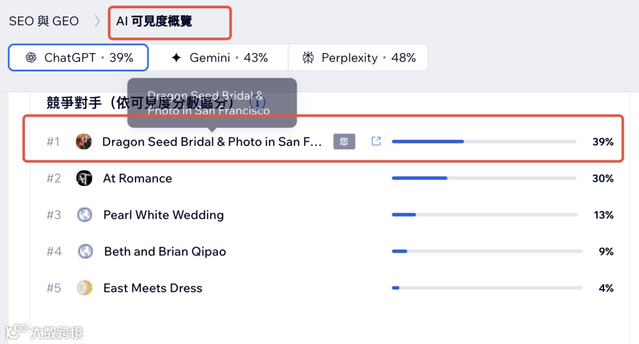Viewport: 639px width, 344px height.
Task: Click Dragon Seed Bridal avatar icon
Action: pos(84,142)
